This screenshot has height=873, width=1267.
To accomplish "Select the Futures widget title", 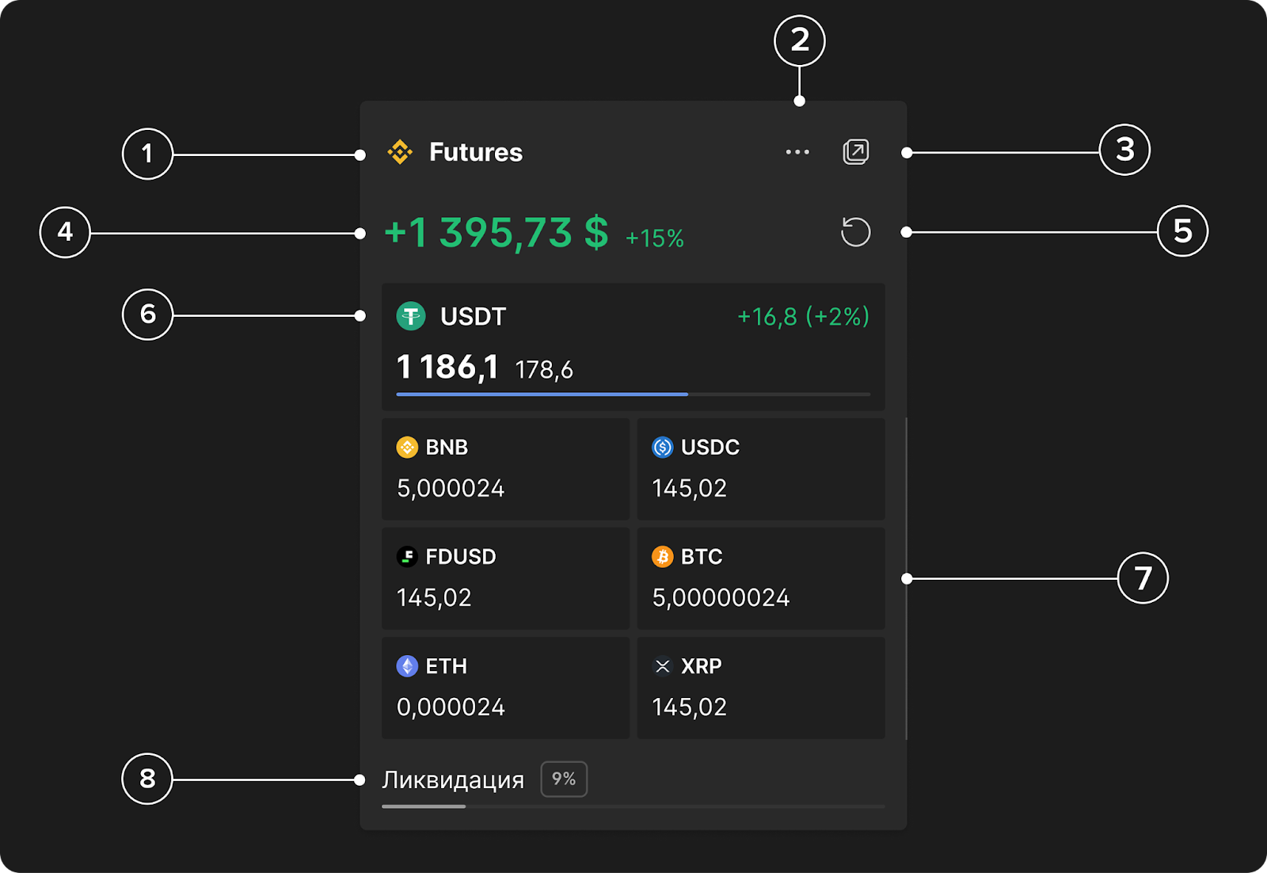I will (x=476, y=152).
